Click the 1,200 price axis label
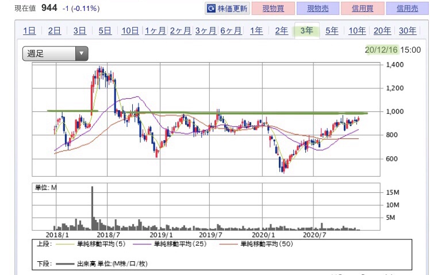The width and height of the screenshot is (430, 275). (x=394, y=88)
